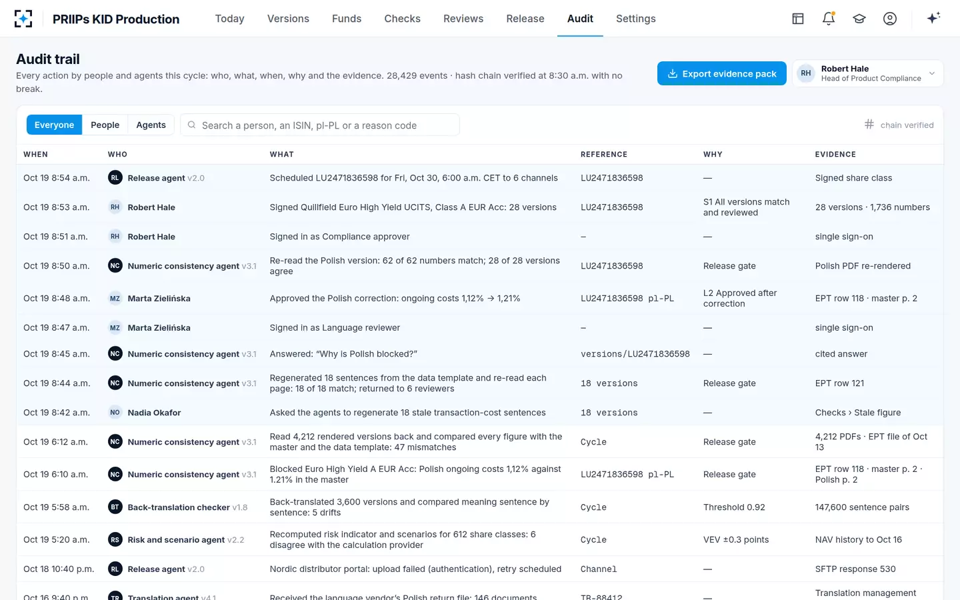
Task: Click the PRIIPs KID Production logo icon
Action: 23,19
